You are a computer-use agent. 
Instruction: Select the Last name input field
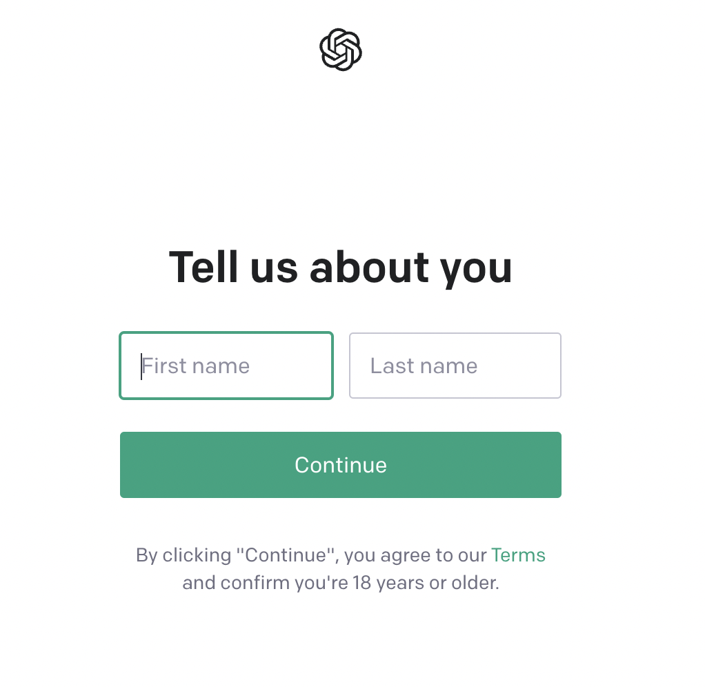tap(455, 366)
